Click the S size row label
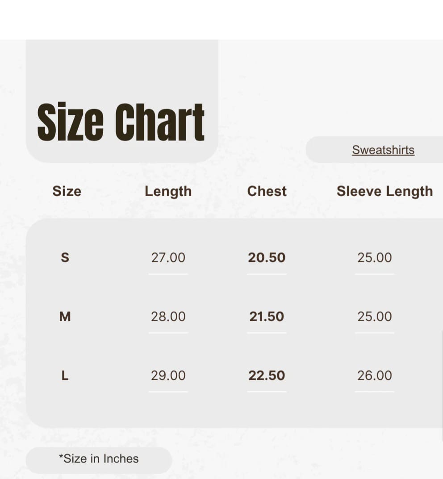 tap(65, 257)
